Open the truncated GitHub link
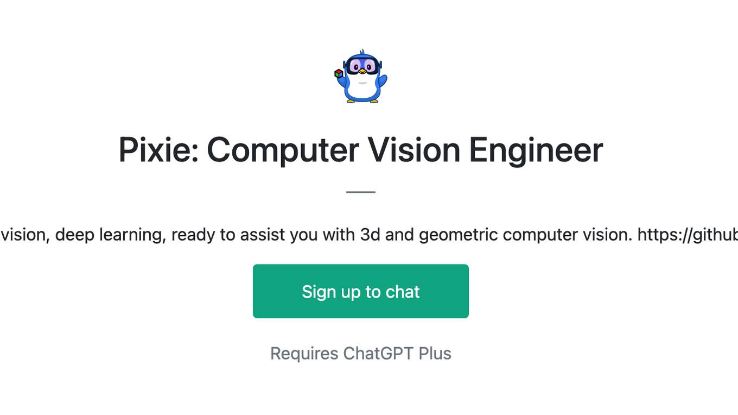The width and height of the screenshot is (738, 415). coord(687,235)
